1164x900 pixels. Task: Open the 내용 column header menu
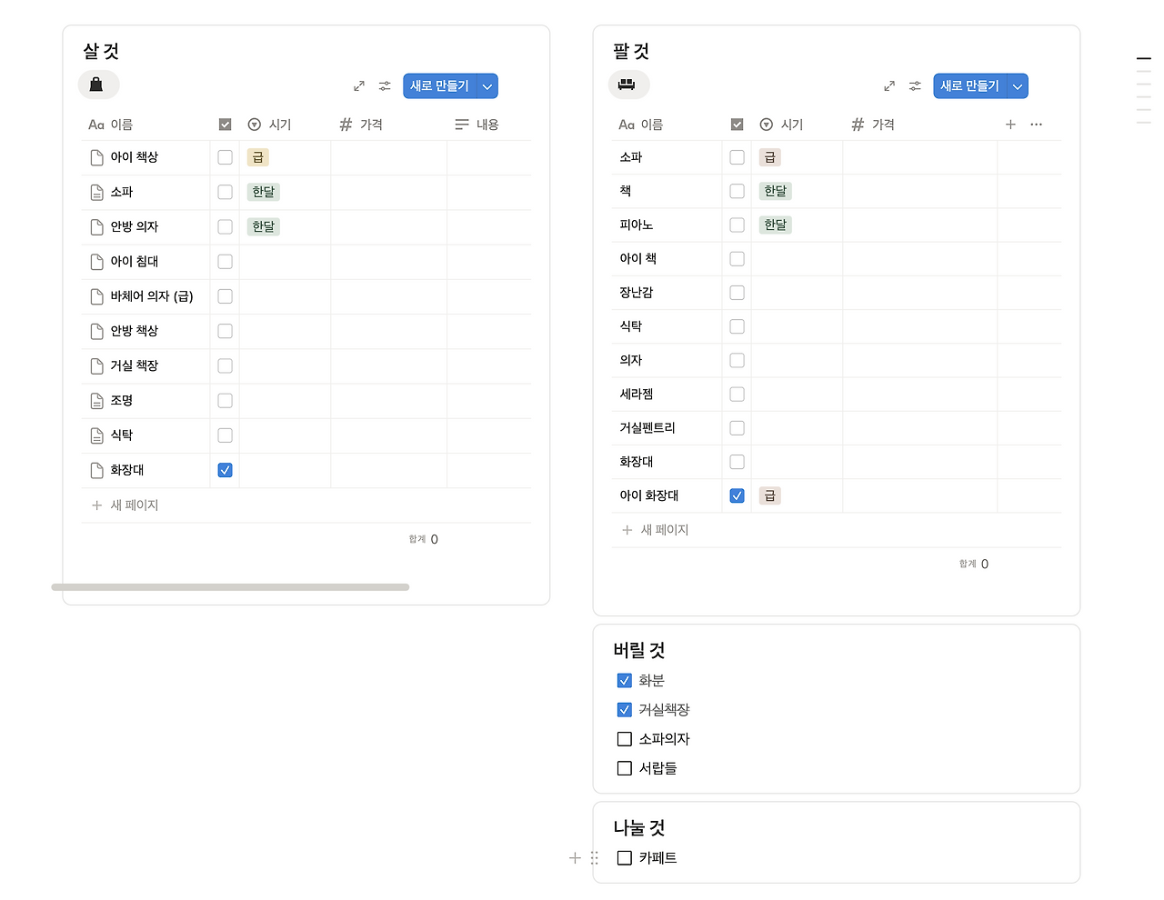477,124
